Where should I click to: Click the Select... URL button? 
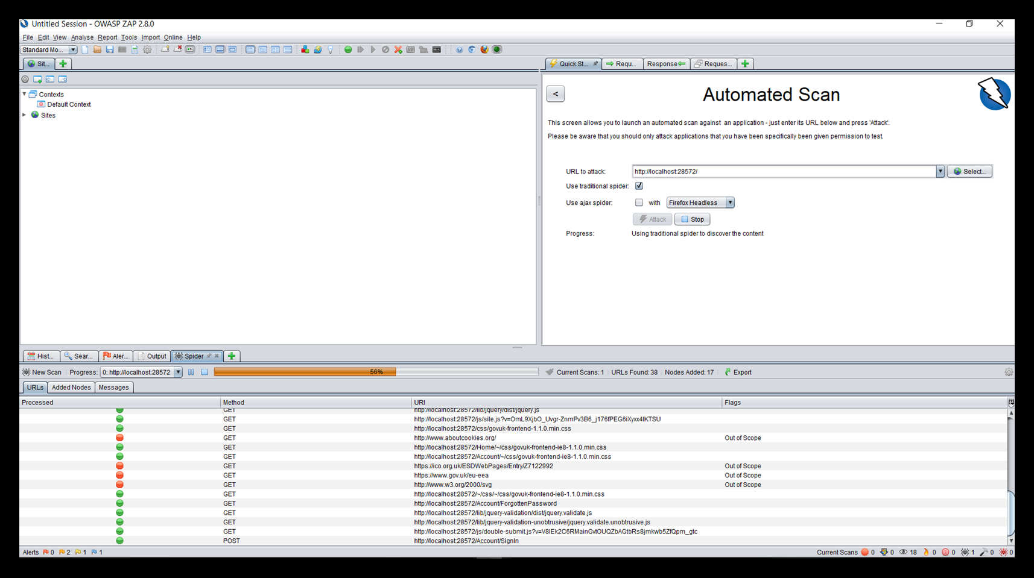[969, 171]
